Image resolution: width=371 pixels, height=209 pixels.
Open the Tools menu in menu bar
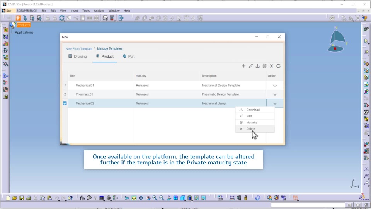[x=86, y=11]
